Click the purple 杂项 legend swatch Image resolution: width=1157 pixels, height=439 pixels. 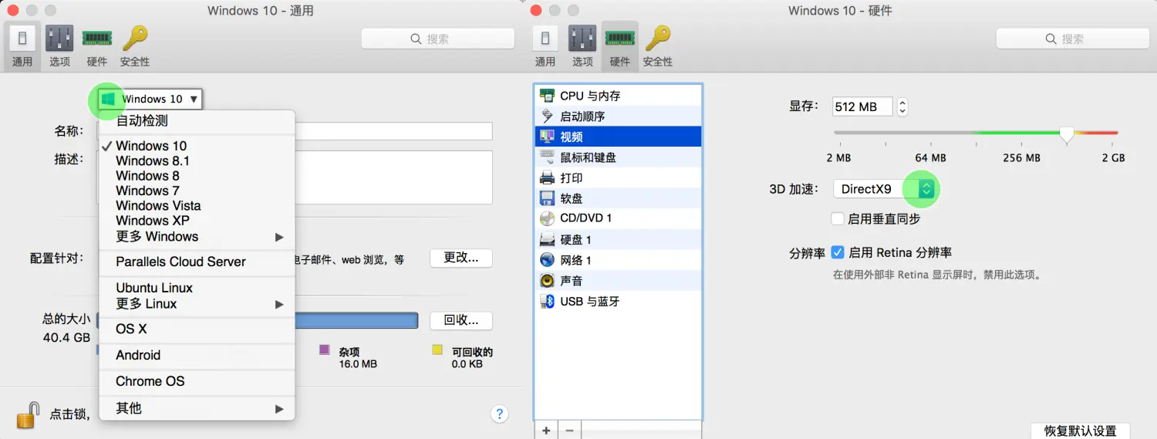tap(325, 350)
